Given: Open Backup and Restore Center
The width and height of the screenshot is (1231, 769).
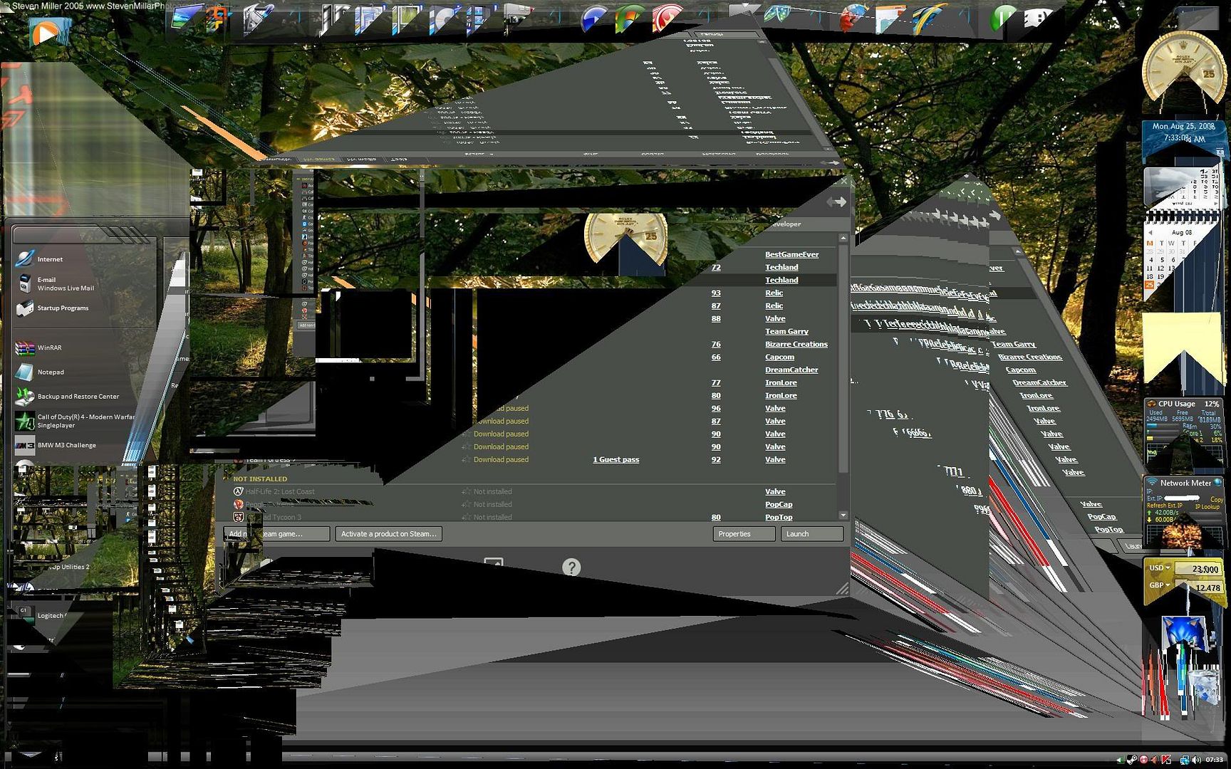Looking at the screenshot, I should point(77,397).
